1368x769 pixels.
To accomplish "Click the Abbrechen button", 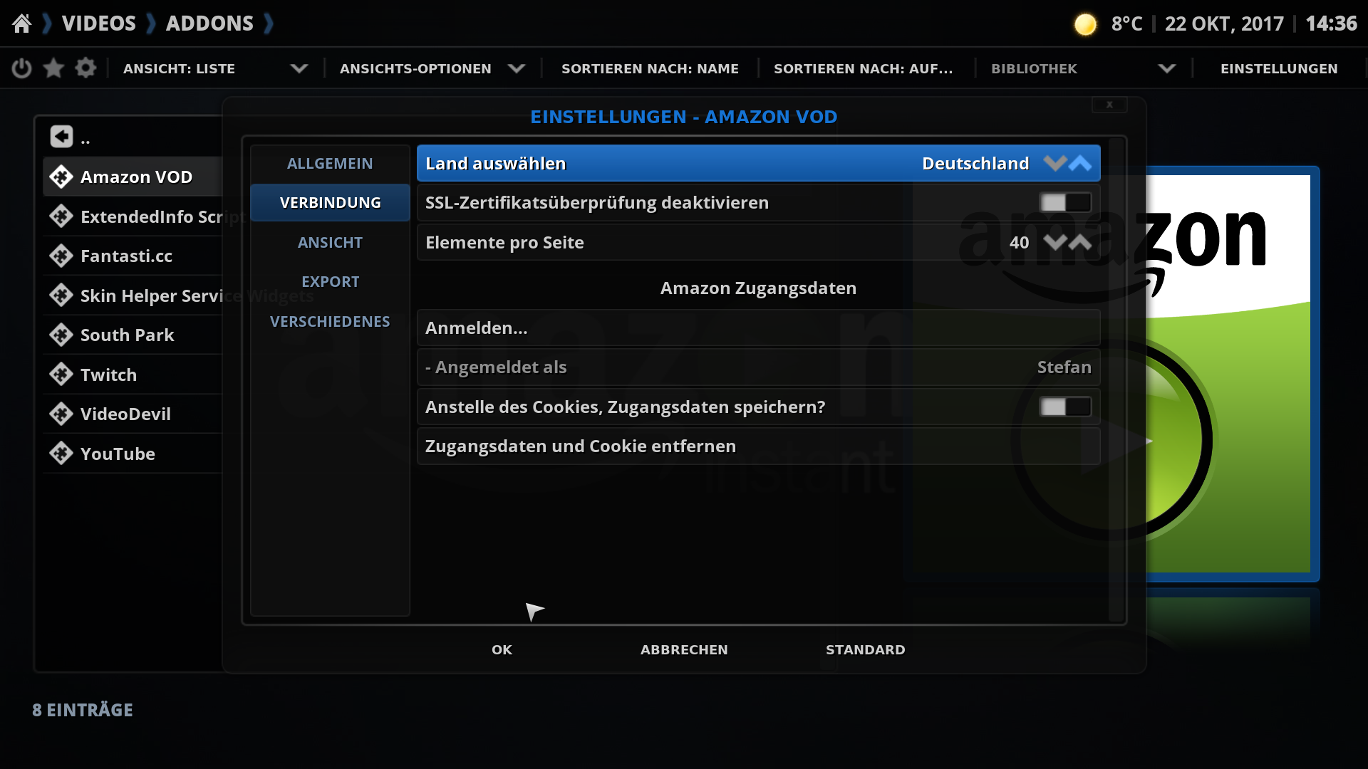I will (x=684, y=649).
